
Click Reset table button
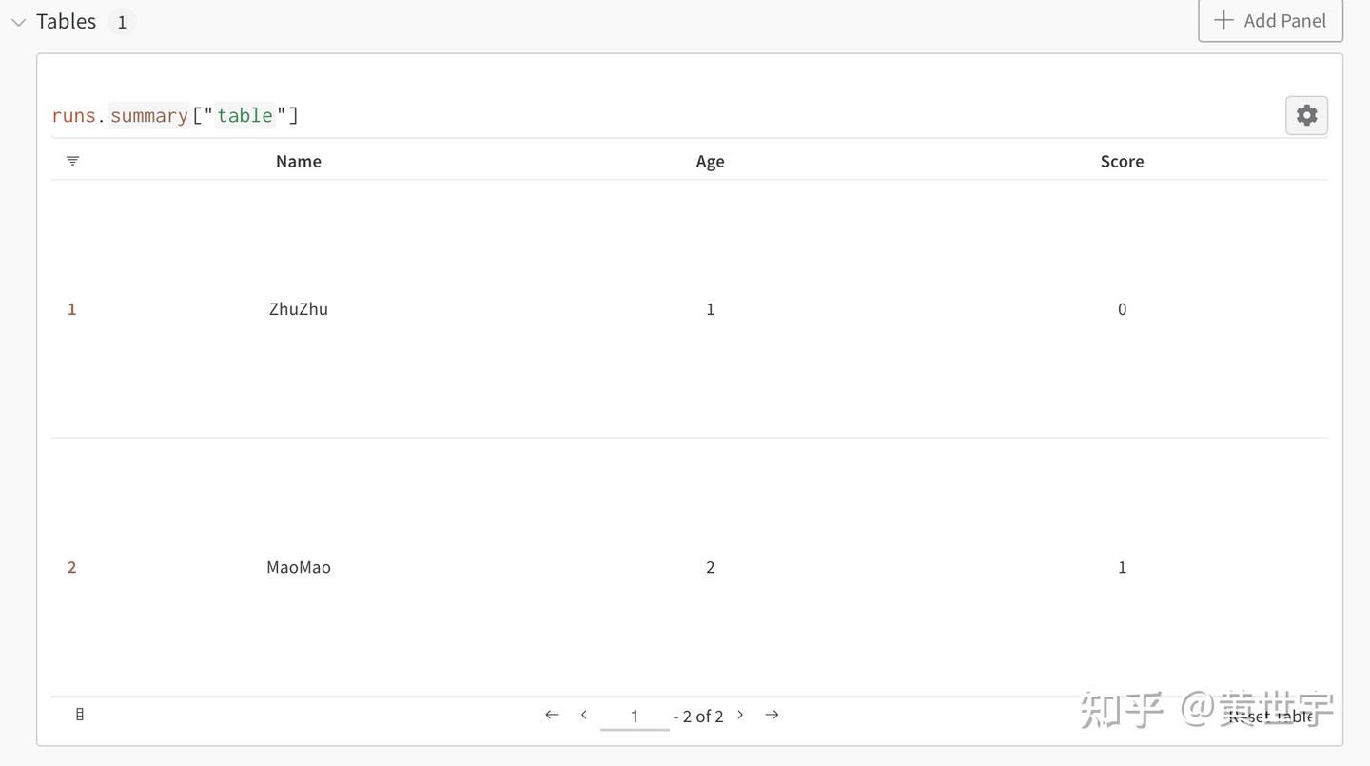coord(1271,716)
